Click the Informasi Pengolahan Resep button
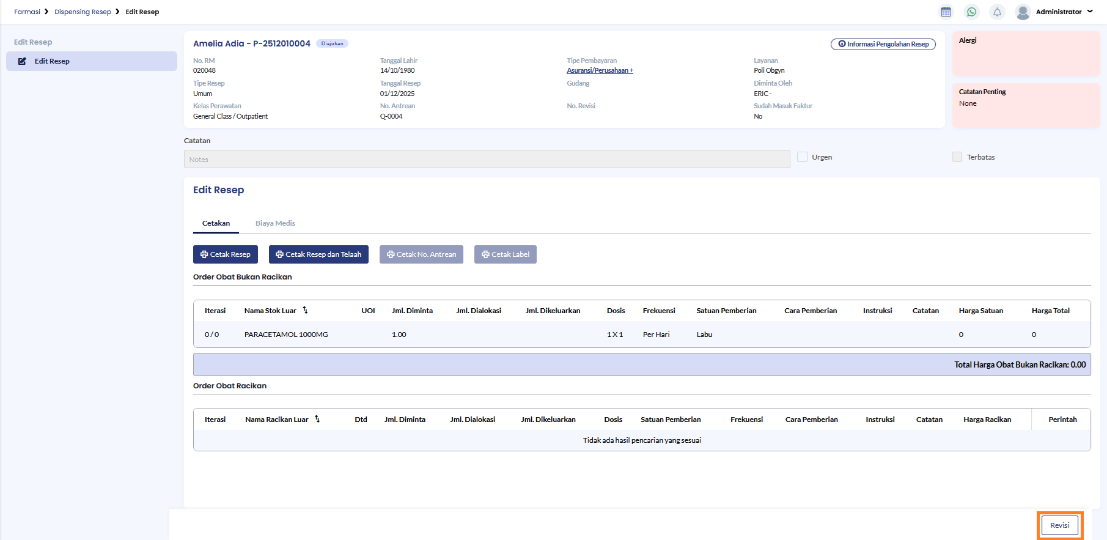The width and height of the screenshot is (1107, 540). [883, 44]
